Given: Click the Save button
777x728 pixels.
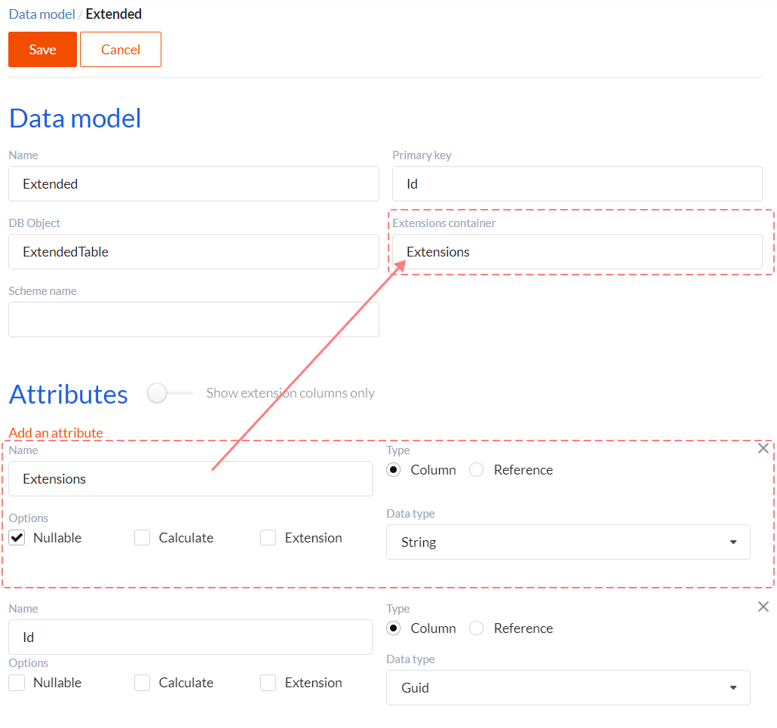Looking at the screenshot, I should [42, 50].
